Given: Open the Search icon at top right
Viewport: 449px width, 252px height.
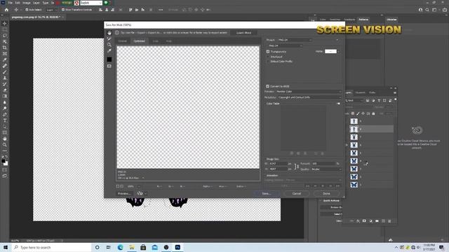Looking at the screenshot, I should tap(427, 10).
